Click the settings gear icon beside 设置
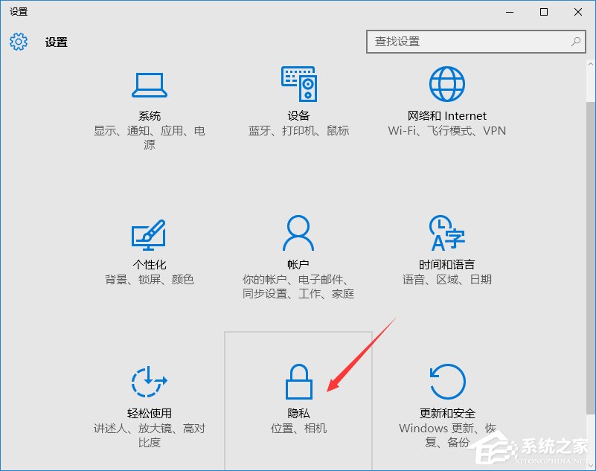This screenshot has height=471, width=596. (18, 42)
